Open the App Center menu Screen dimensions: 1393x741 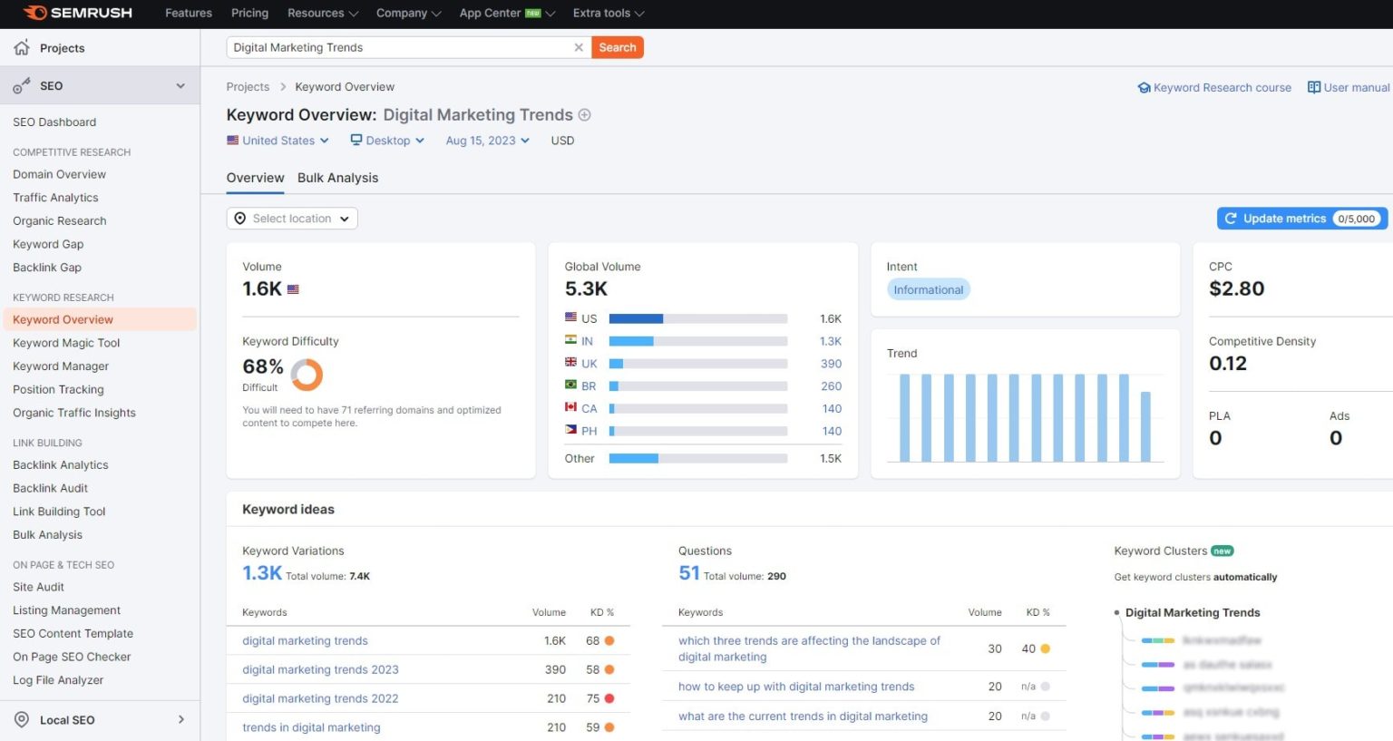click(x=507, y=13)
